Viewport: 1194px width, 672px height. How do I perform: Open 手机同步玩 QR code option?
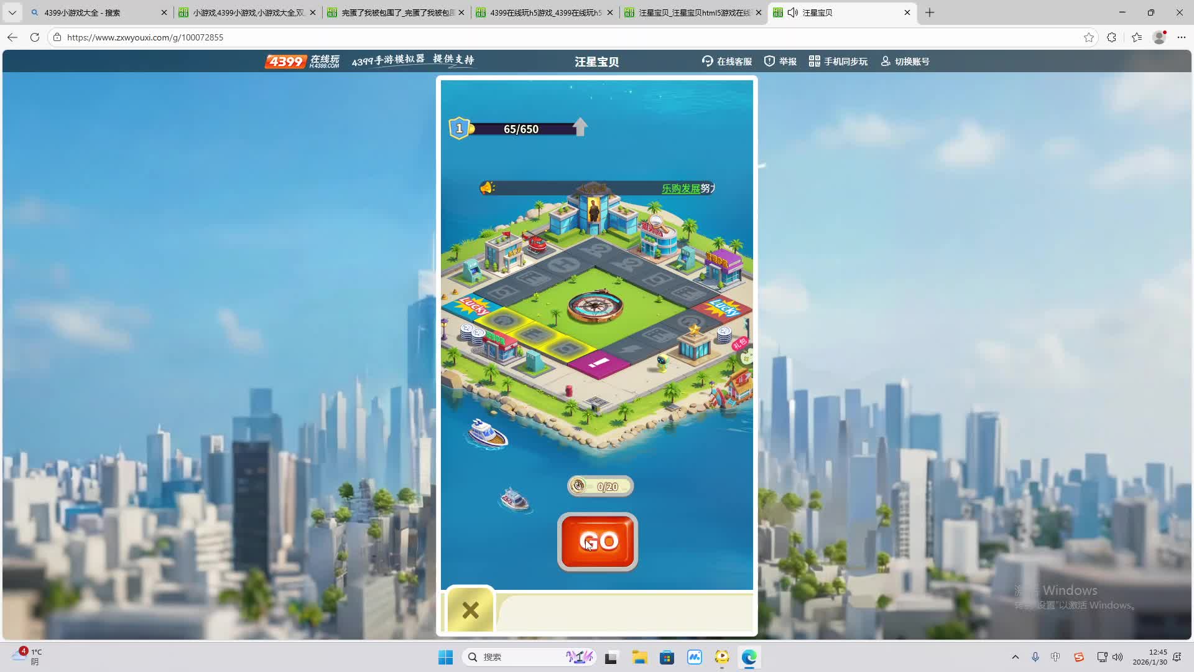[x=838, y=61]
